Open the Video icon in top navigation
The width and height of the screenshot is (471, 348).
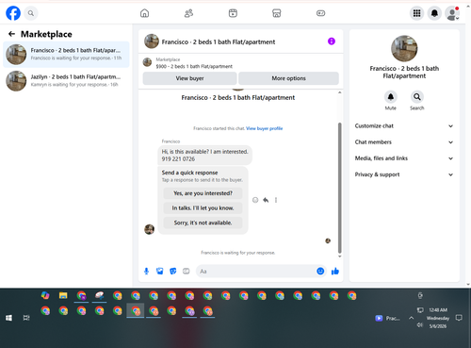coord(233,13)
